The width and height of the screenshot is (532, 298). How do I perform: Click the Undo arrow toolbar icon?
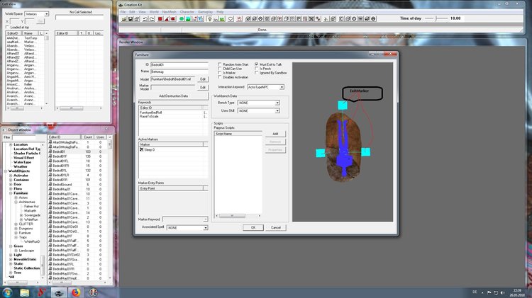pos(145,19)
